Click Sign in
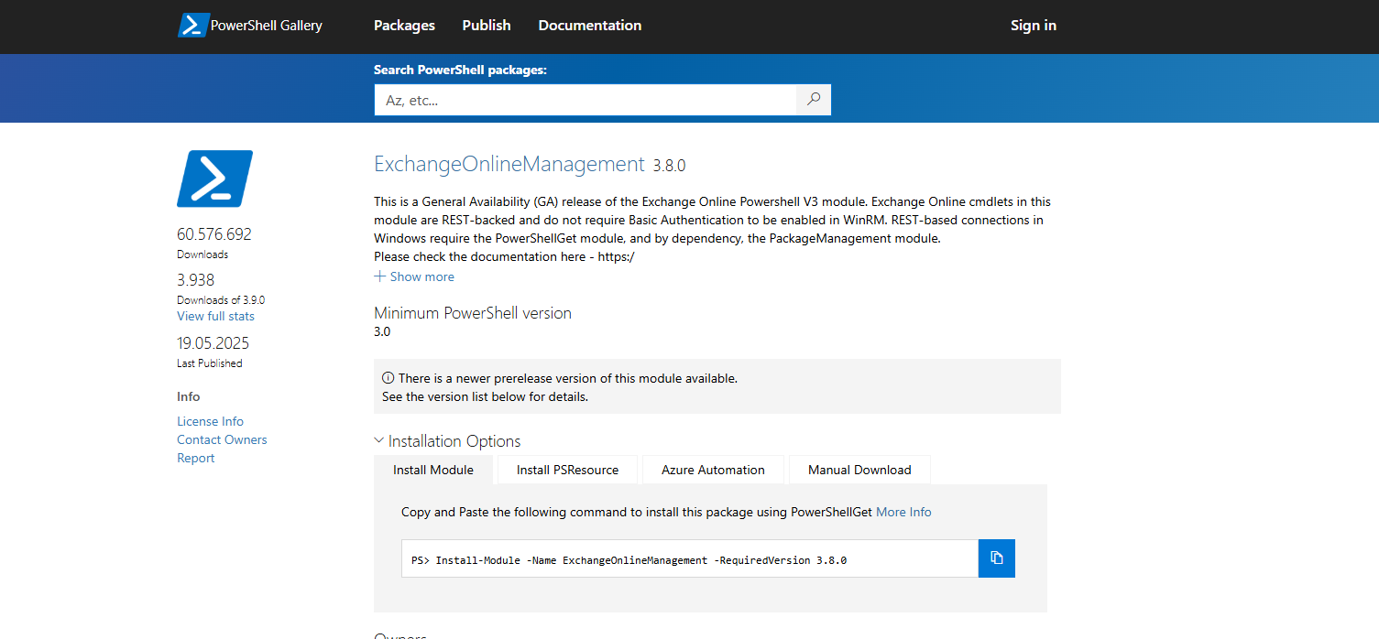Viewport: 1379px width, 639px height. (1034, 26)
